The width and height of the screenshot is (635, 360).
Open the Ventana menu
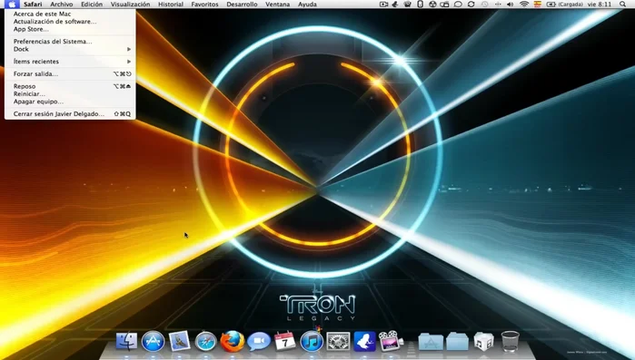pos(277,5)
